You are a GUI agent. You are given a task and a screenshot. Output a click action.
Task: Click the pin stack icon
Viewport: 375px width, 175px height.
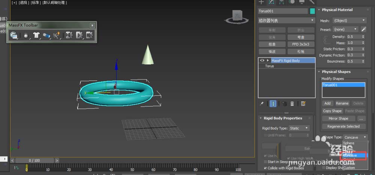click(x=261, y=104)
